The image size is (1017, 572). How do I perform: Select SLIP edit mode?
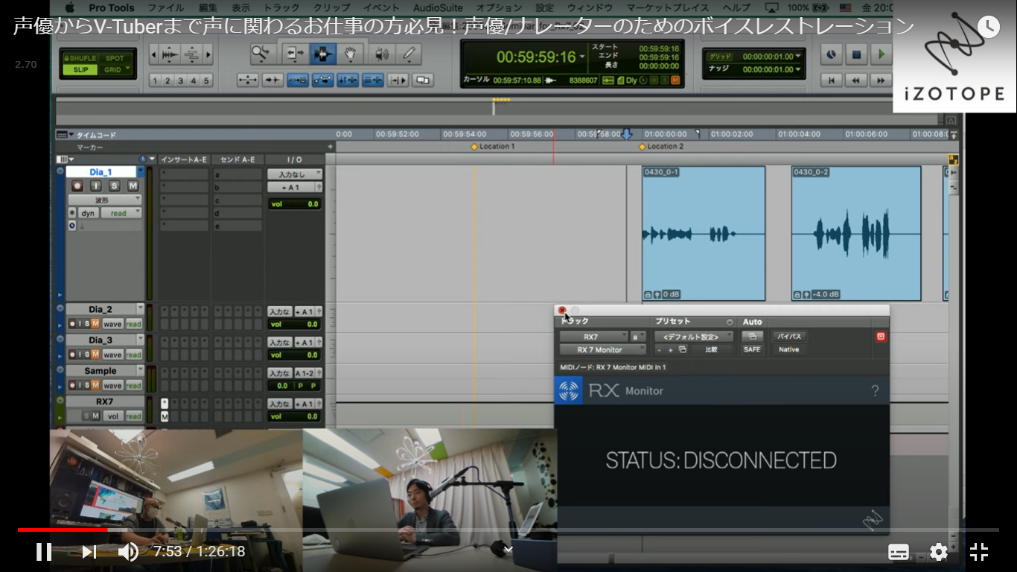[x=80, y=70]
